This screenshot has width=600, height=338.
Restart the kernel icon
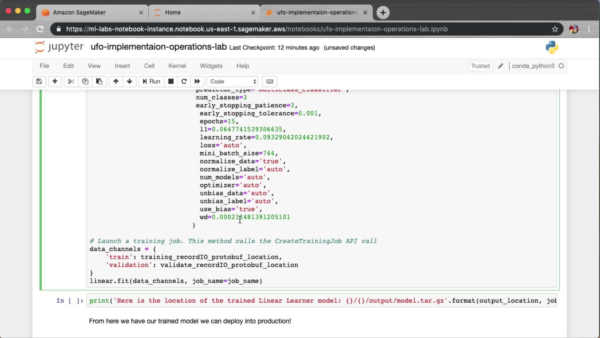click(x=184, y=81)
